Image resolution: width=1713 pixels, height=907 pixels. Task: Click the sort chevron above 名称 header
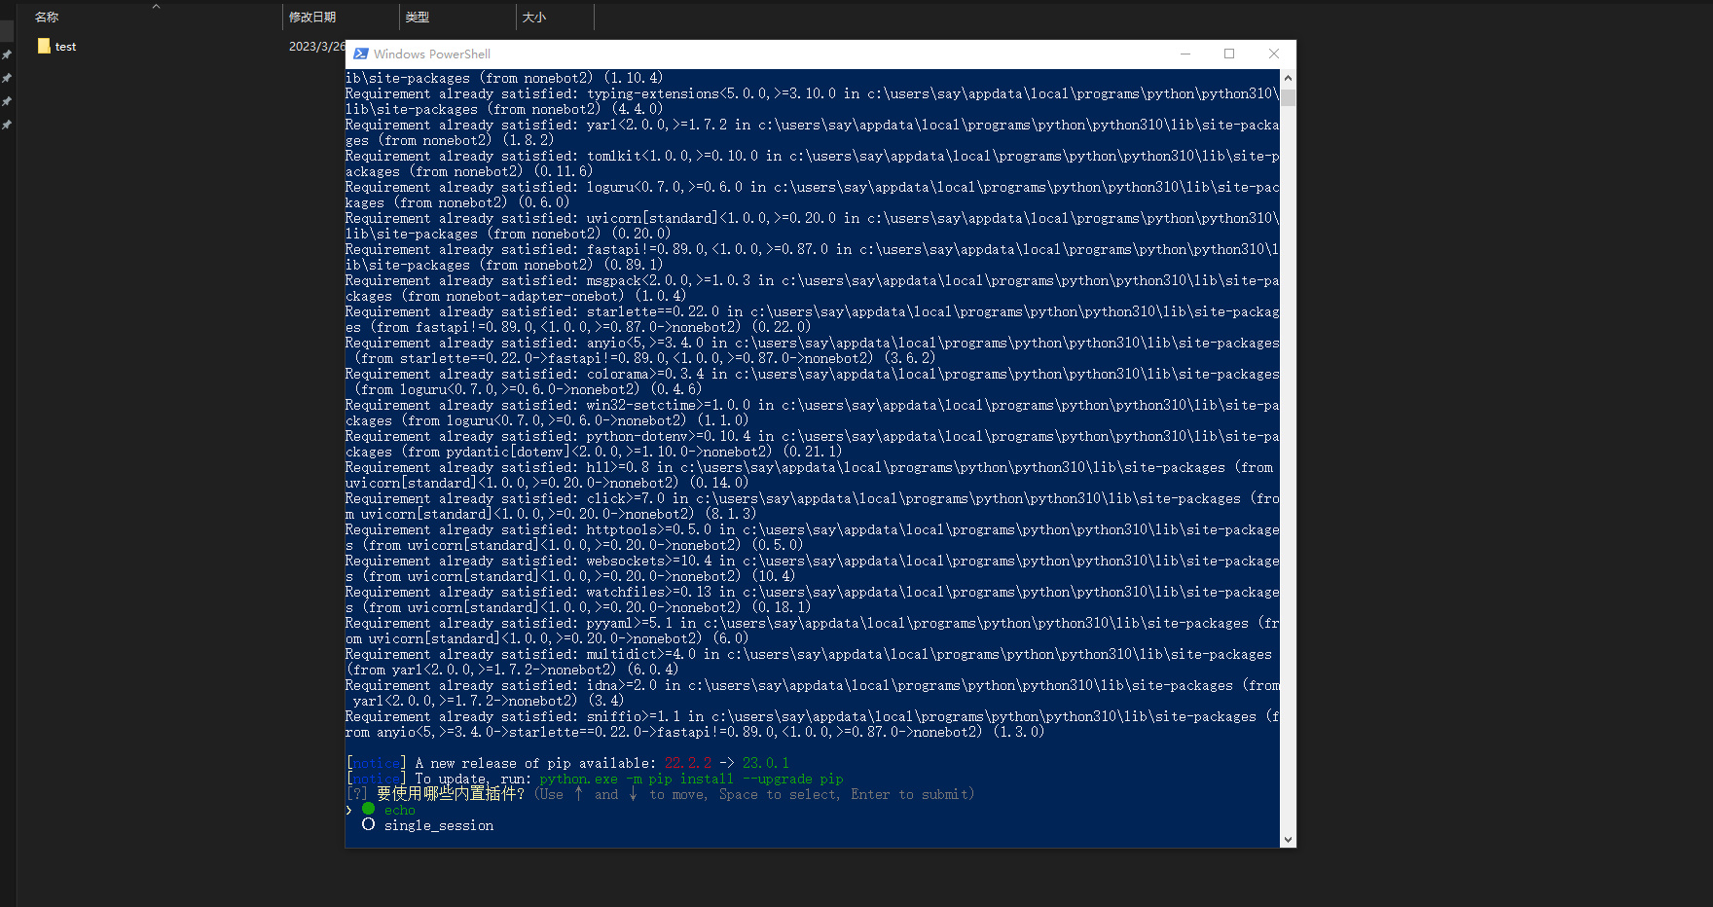tap(156, 6)
